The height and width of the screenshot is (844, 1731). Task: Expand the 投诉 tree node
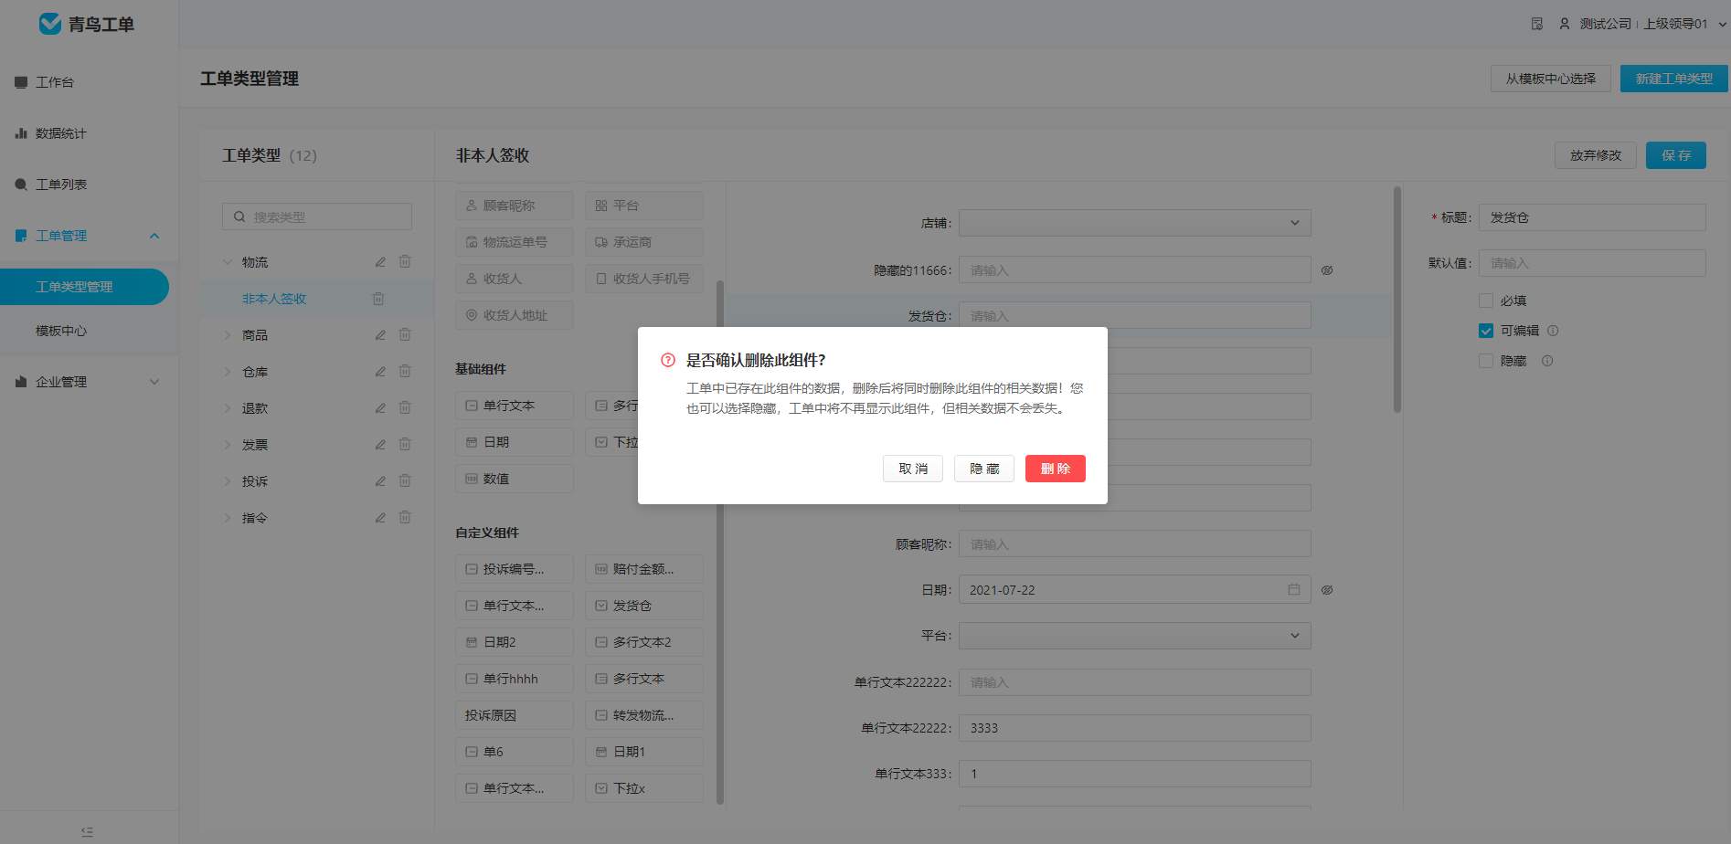tap(228, 481)
